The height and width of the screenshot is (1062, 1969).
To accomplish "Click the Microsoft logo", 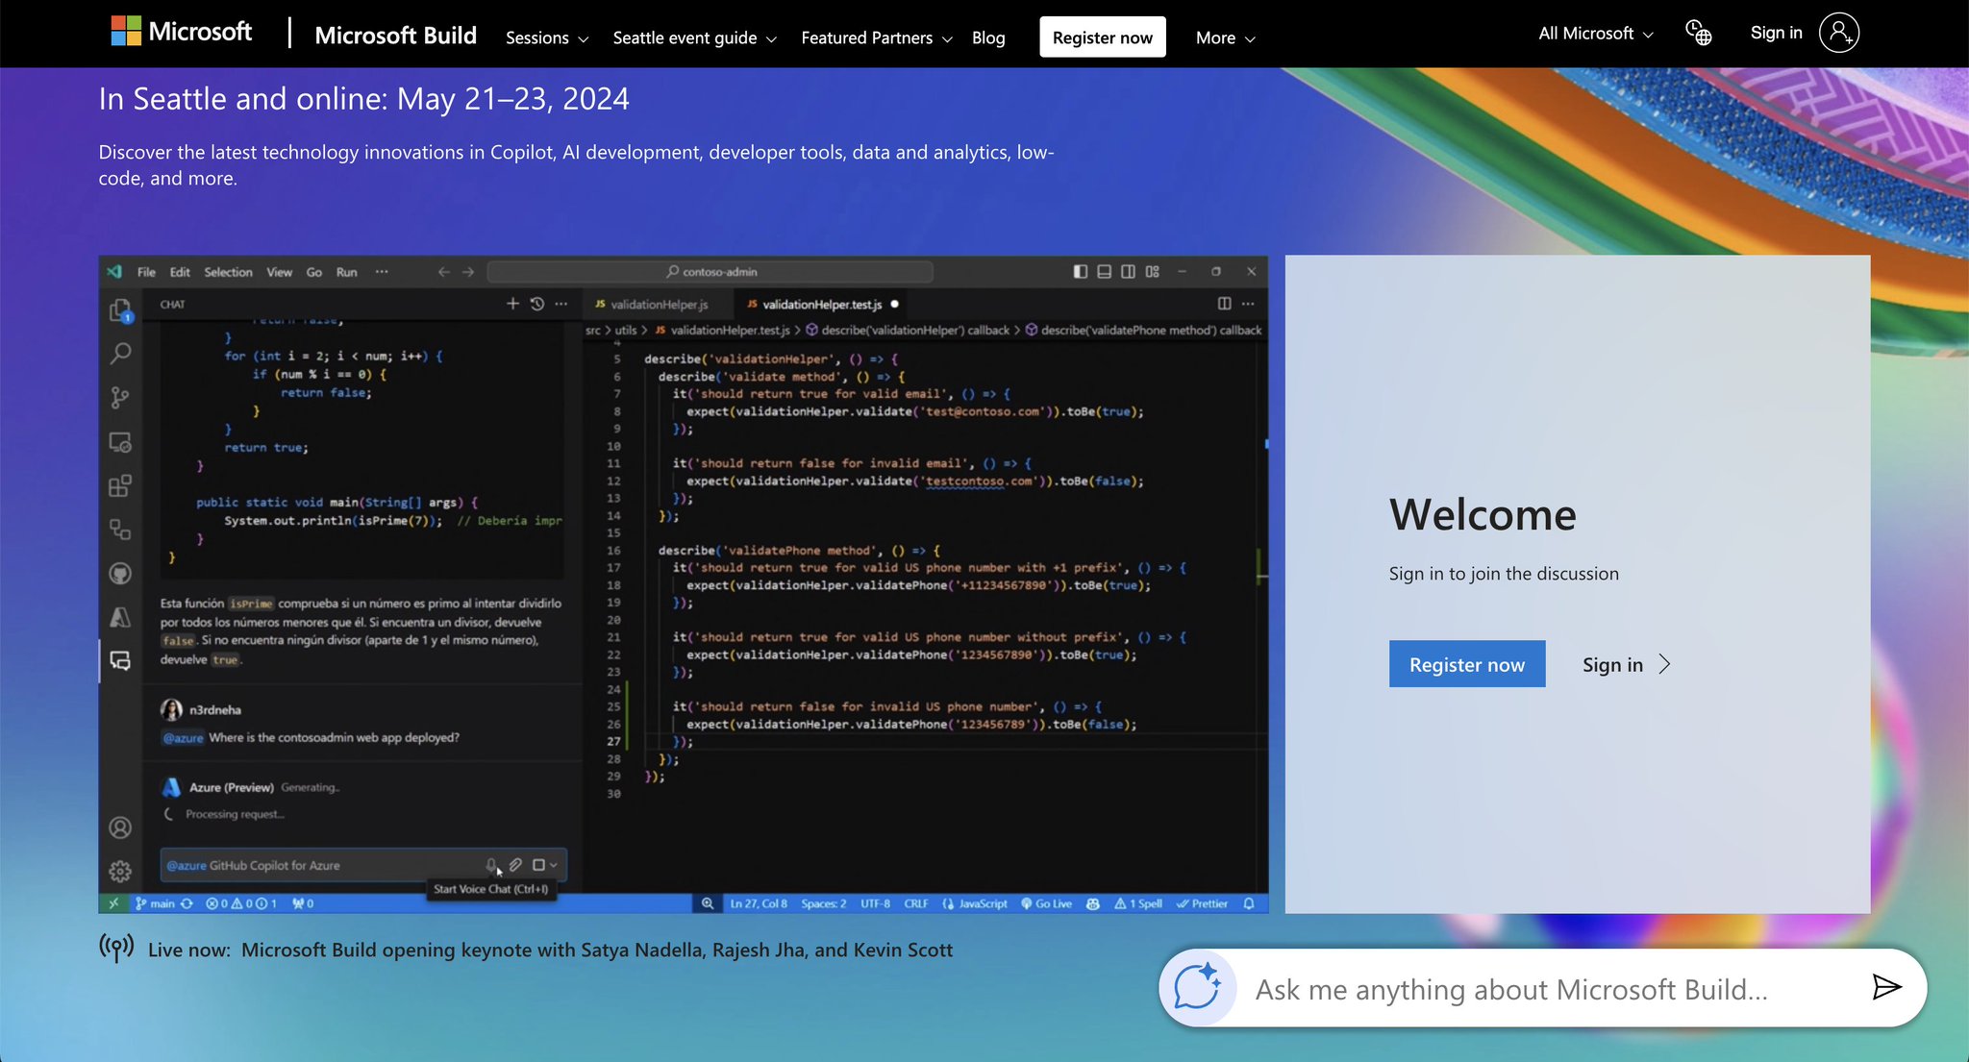I will (x=181, y=32).
